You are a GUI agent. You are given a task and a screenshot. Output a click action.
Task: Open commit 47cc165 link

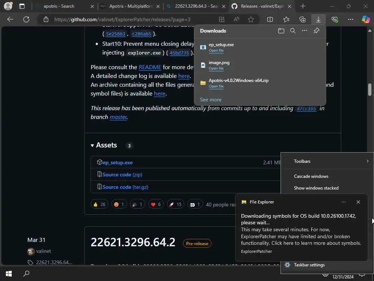point(306,108)
